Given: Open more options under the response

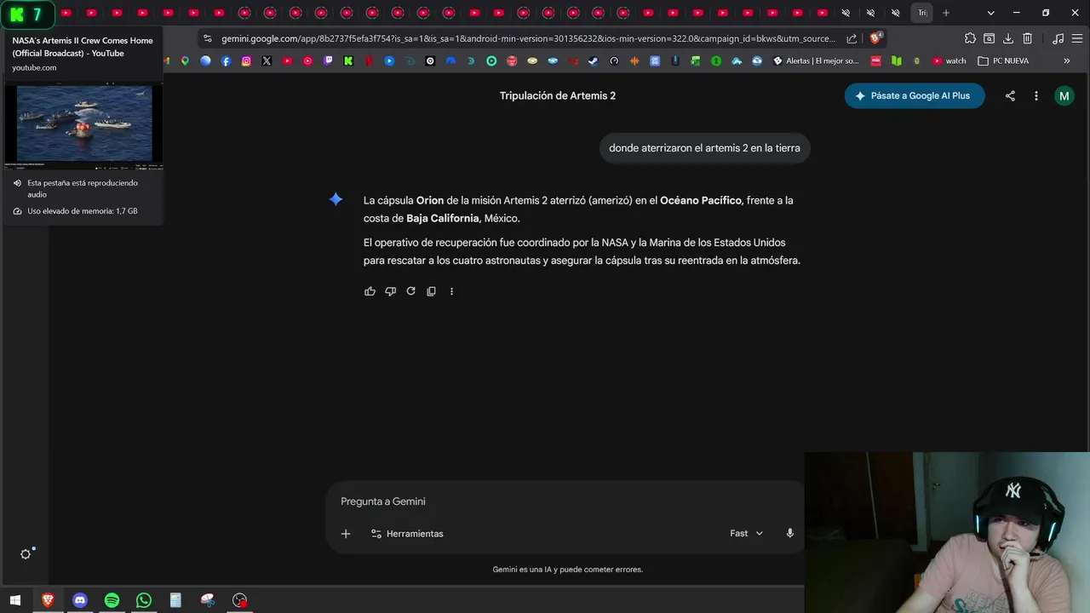Looking at the screenshot, I should click(x=451, y=291).
